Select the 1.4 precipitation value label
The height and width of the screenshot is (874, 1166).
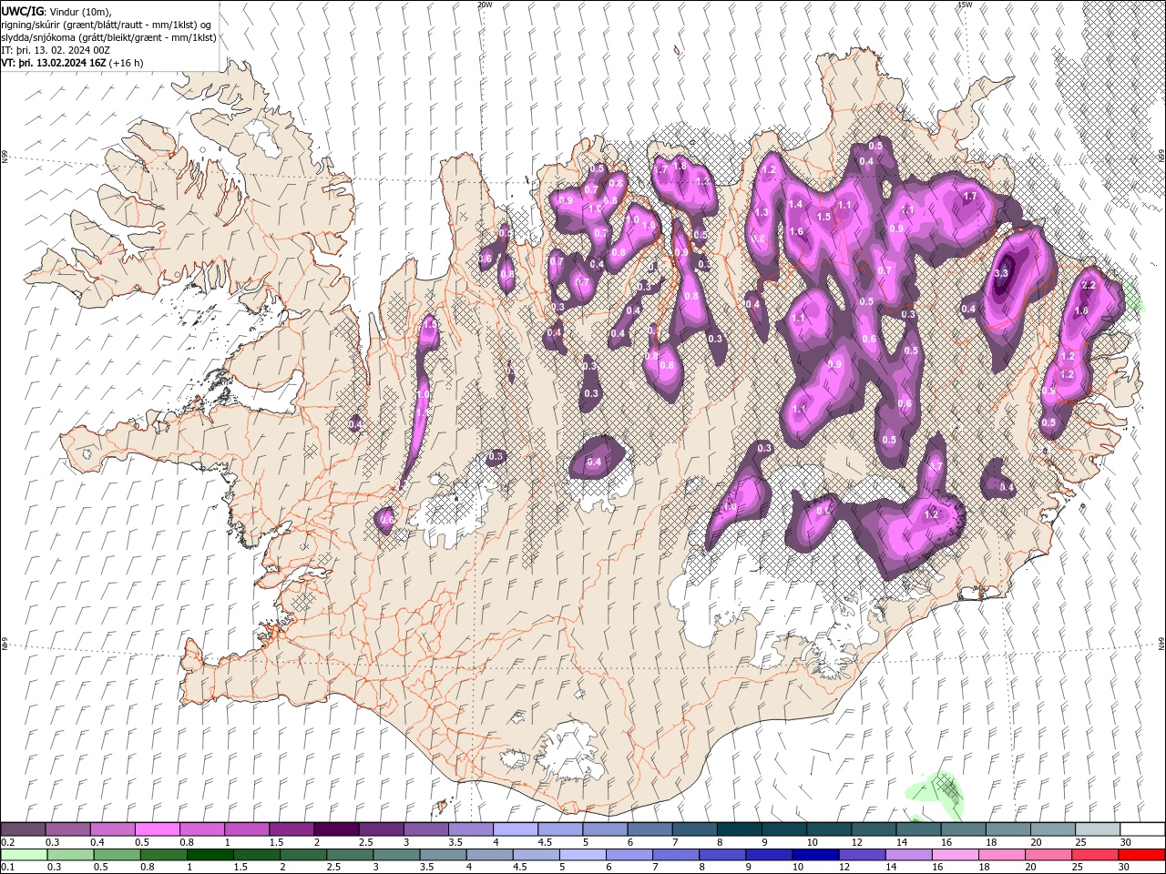(x=796, y=205)
